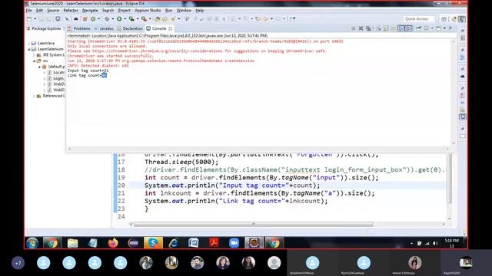
Task: Open the Window menu
Action: point(184,10)
